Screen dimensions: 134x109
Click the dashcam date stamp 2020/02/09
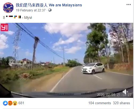106,95
